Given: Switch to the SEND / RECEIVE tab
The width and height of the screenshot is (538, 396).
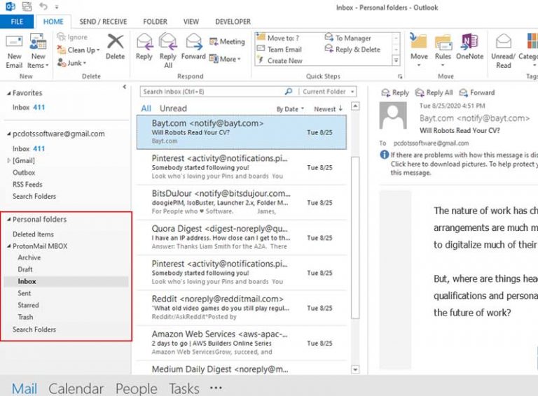Looking at the screenshot, I should pos(103,22).
